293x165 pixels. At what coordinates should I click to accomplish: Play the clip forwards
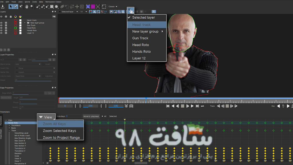click(192, 106)
